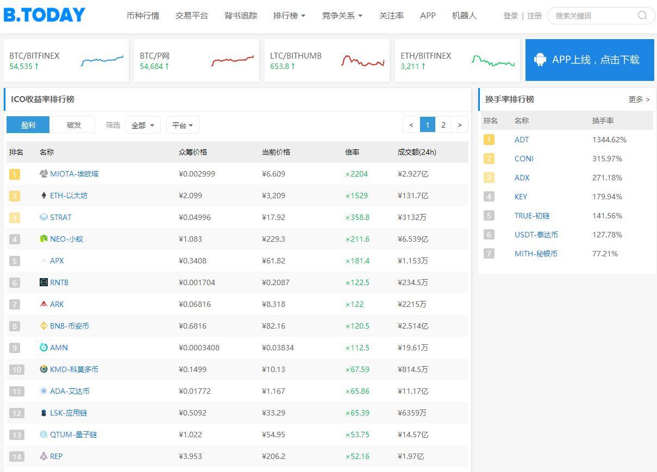Viewport: 657px width, 472px height.
Task: Open the ADT coin link
Action: (521, 140)
